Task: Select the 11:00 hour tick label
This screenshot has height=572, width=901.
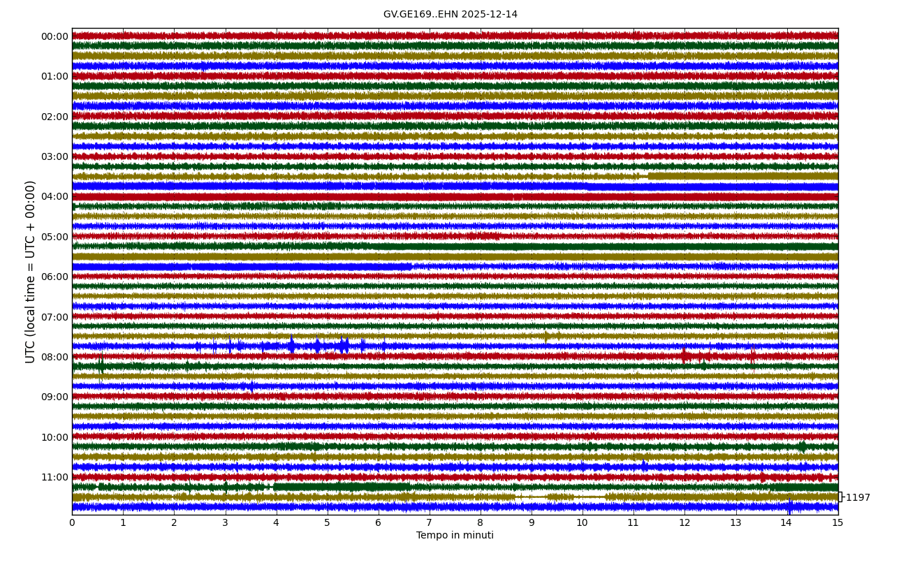Action: point(54,477)
